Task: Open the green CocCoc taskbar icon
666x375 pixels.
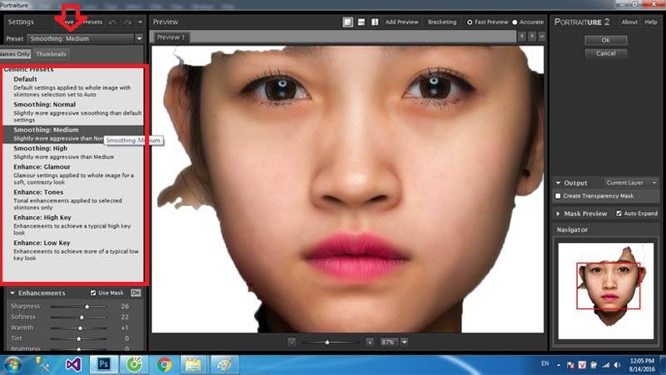Action: point(134,364)
